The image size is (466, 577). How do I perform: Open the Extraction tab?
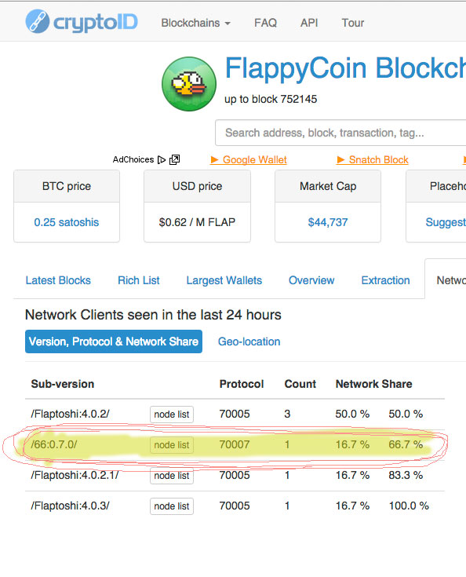click(x=385, y=280)
